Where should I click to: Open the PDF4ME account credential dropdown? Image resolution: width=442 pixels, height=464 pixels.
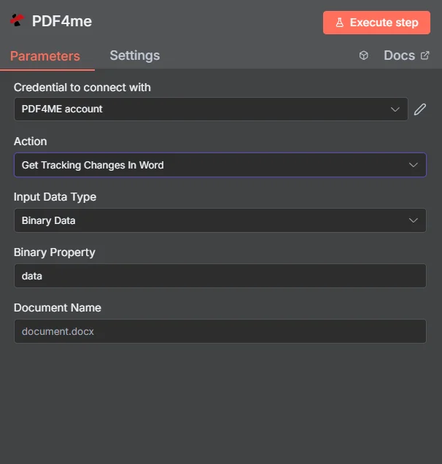[211, 109]
